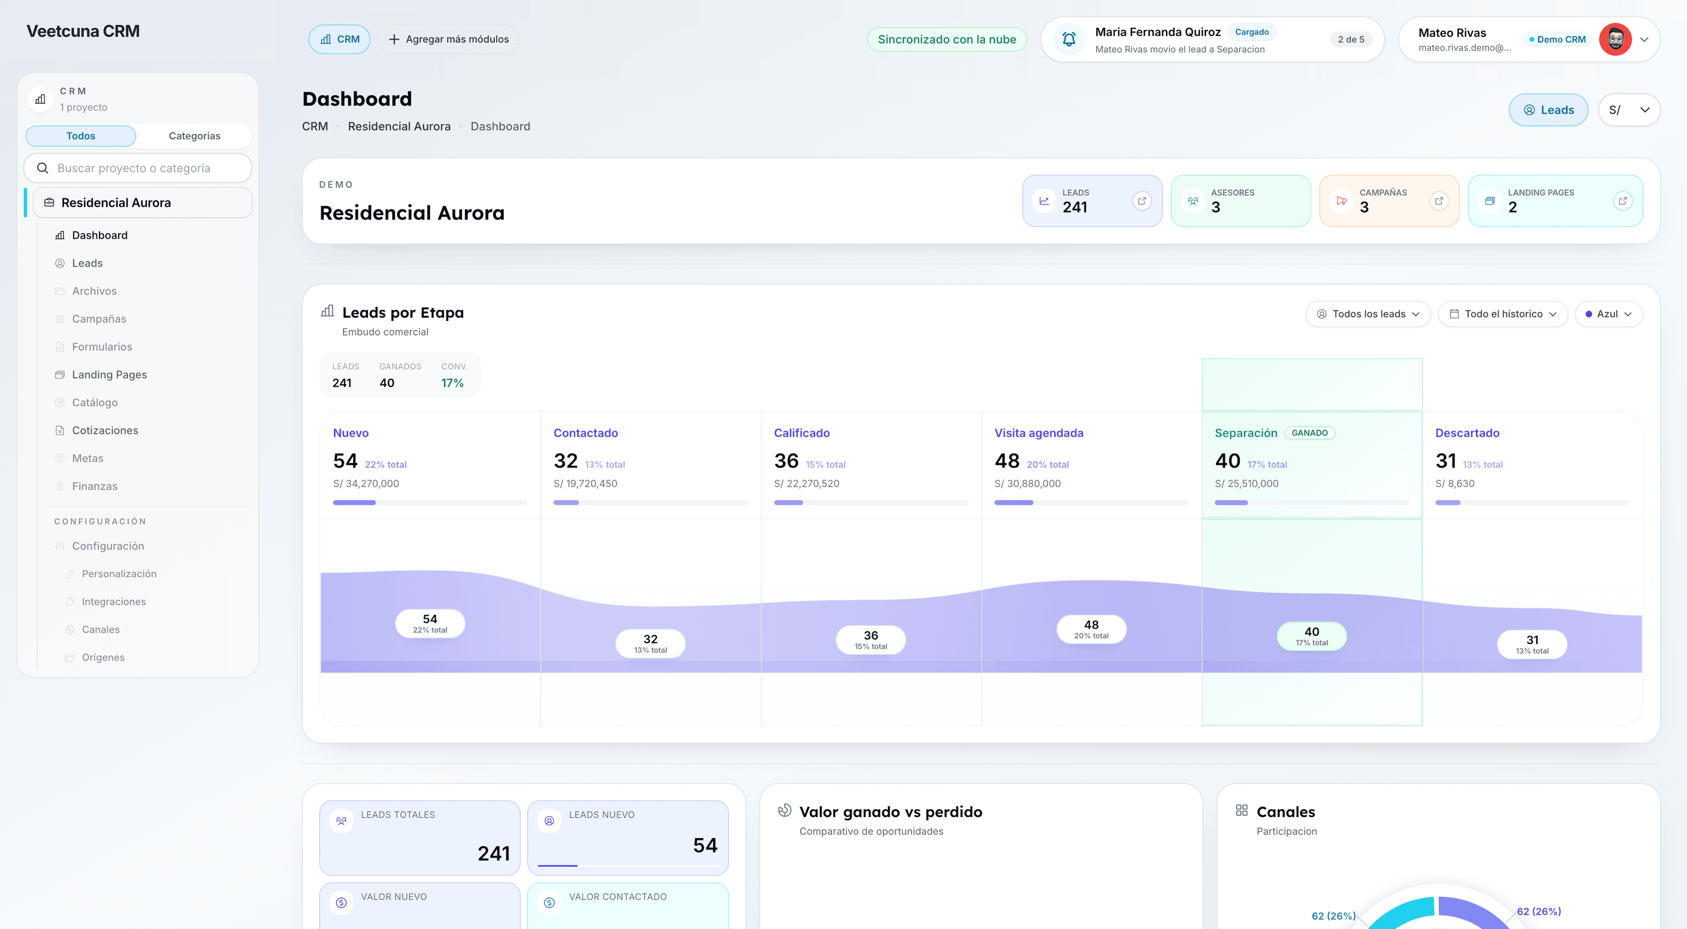1687x929 pixels.
Task: Open Dashboard in the sidebar
Action: click(100, 236)
